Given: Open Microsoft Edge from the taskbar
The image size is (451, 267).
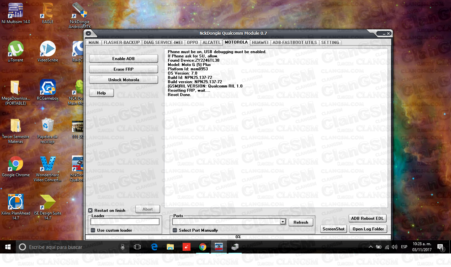Looking at the screenshot, I should [154, 247].
